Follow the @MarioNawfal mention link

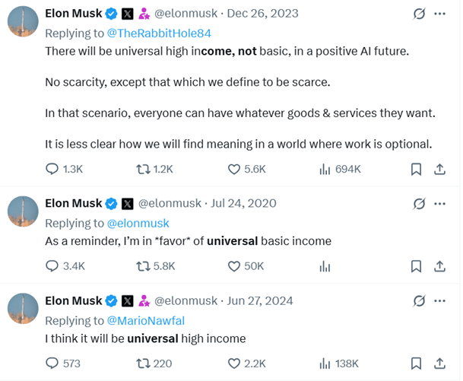tap(145, 321)
